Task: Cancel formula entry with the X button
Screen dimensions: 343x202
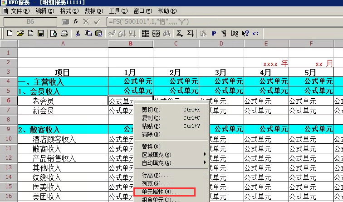Action: [x=86, y=21]
